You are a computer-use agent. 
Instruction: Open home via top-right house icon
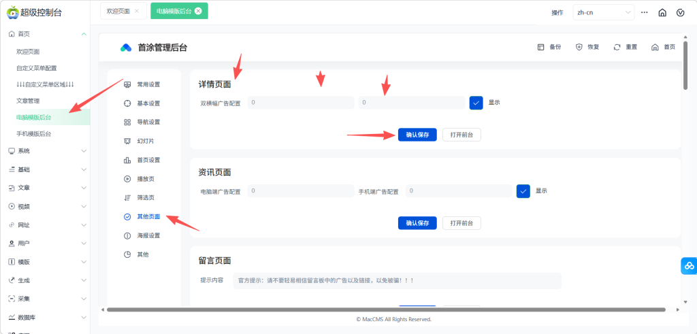click(662, 12)
